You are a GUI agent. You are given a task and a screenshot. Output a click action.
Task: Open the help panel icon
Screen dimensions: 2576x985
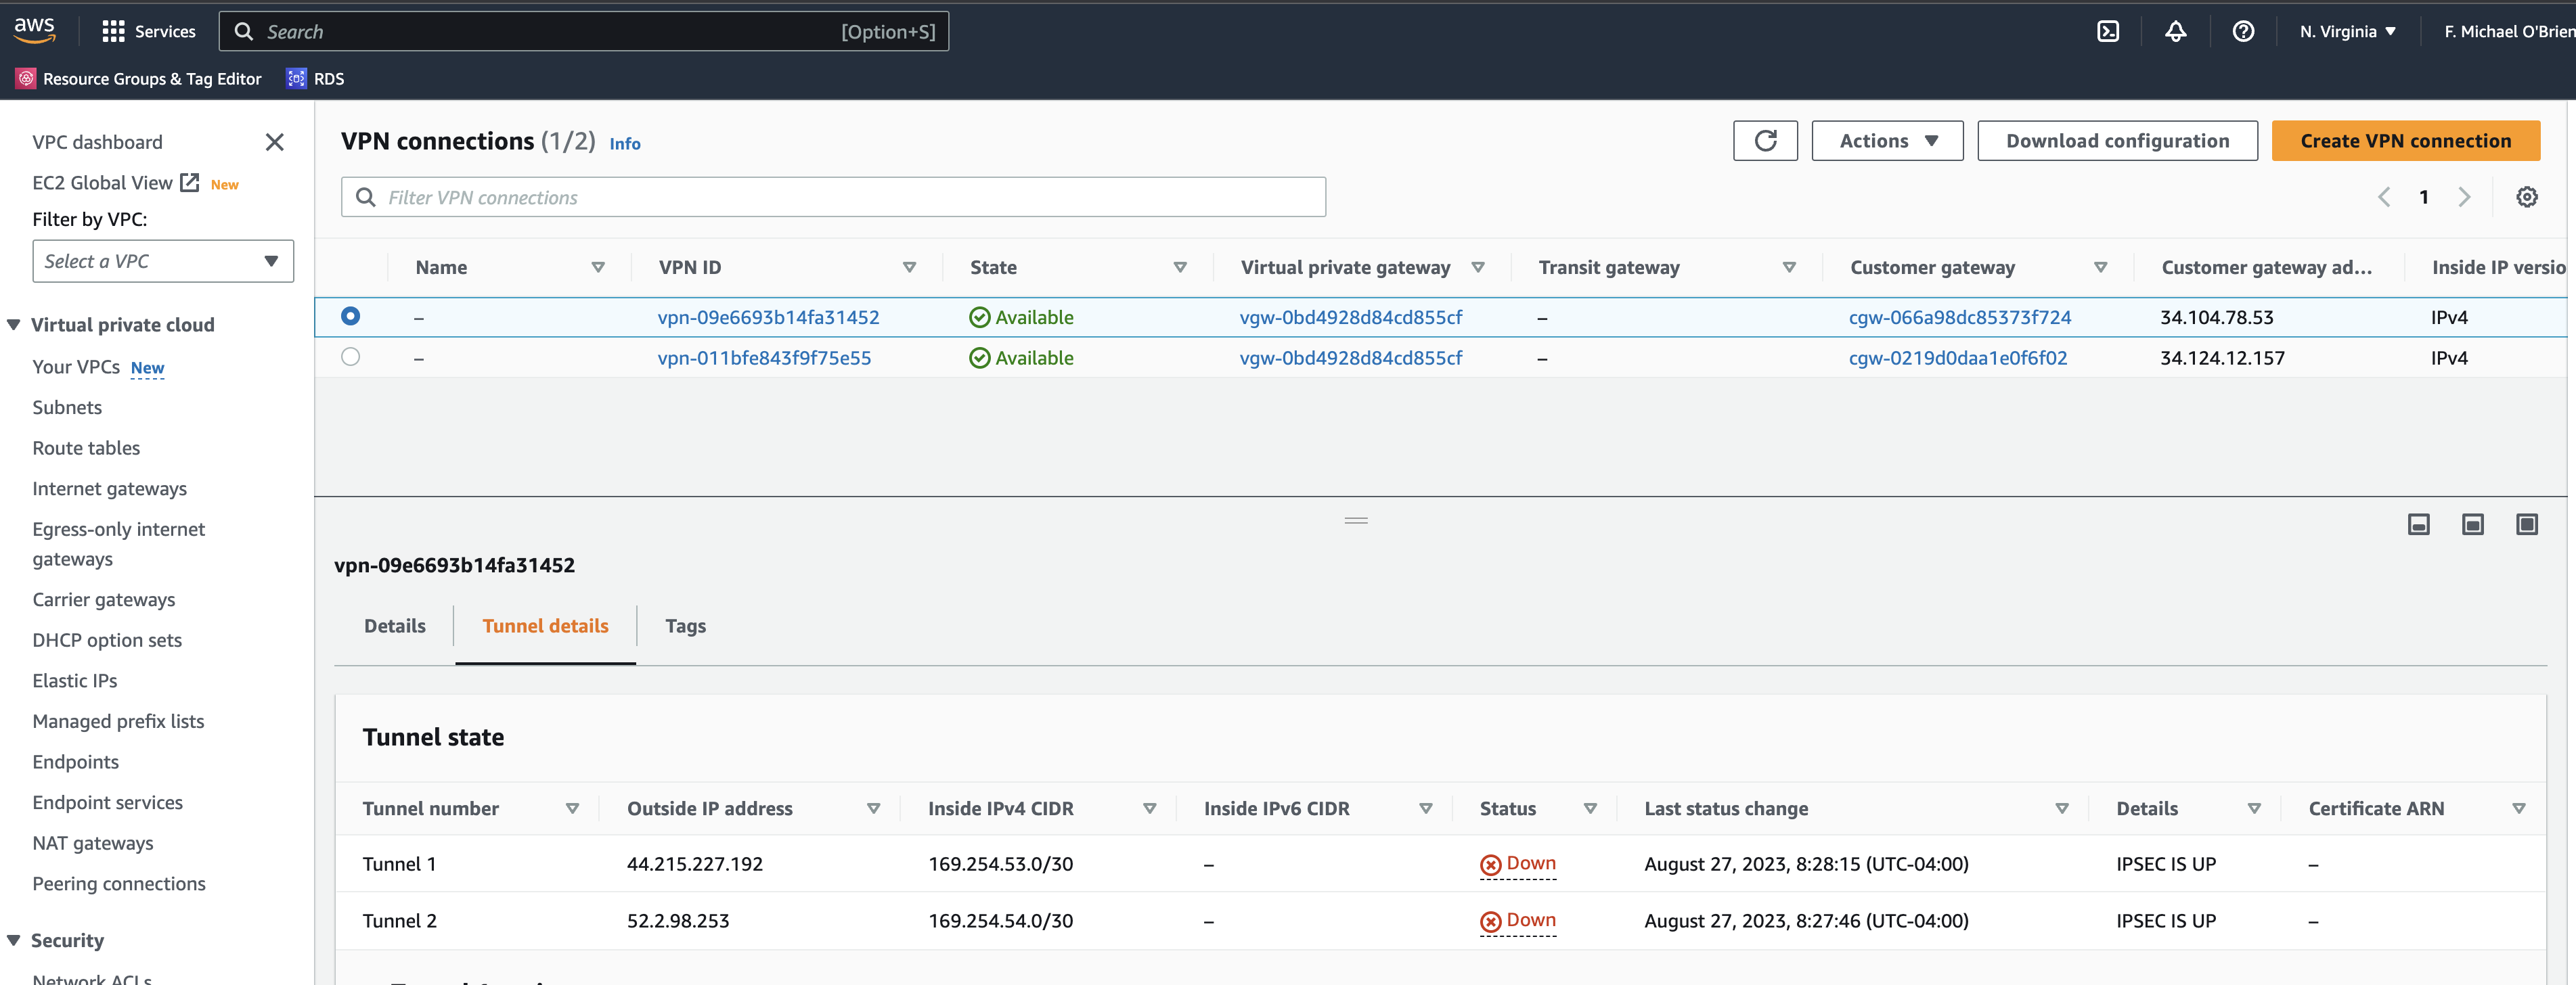tap(2243, 31)
